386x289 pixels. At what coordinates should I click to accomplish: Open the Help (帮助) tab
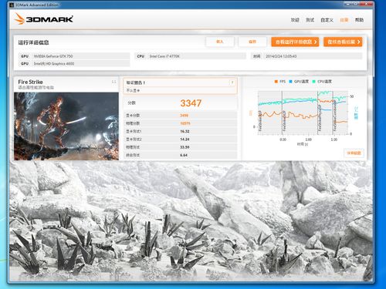(359, 20)
